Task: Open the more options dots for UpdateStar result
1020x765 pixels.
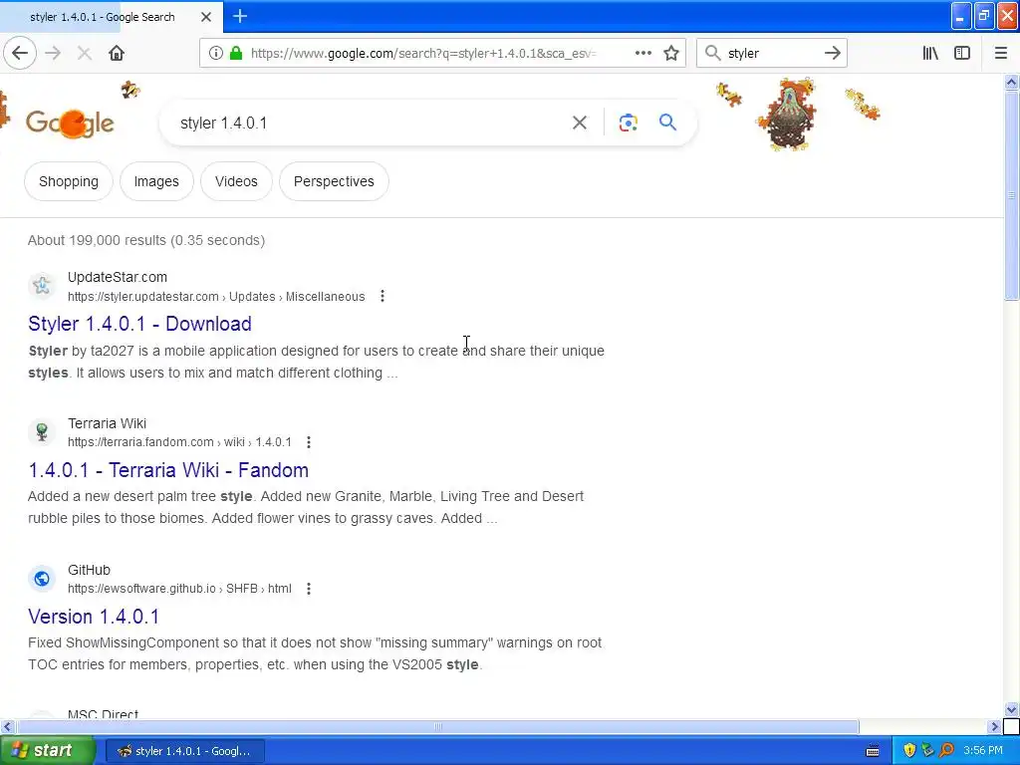Action: 382,296
